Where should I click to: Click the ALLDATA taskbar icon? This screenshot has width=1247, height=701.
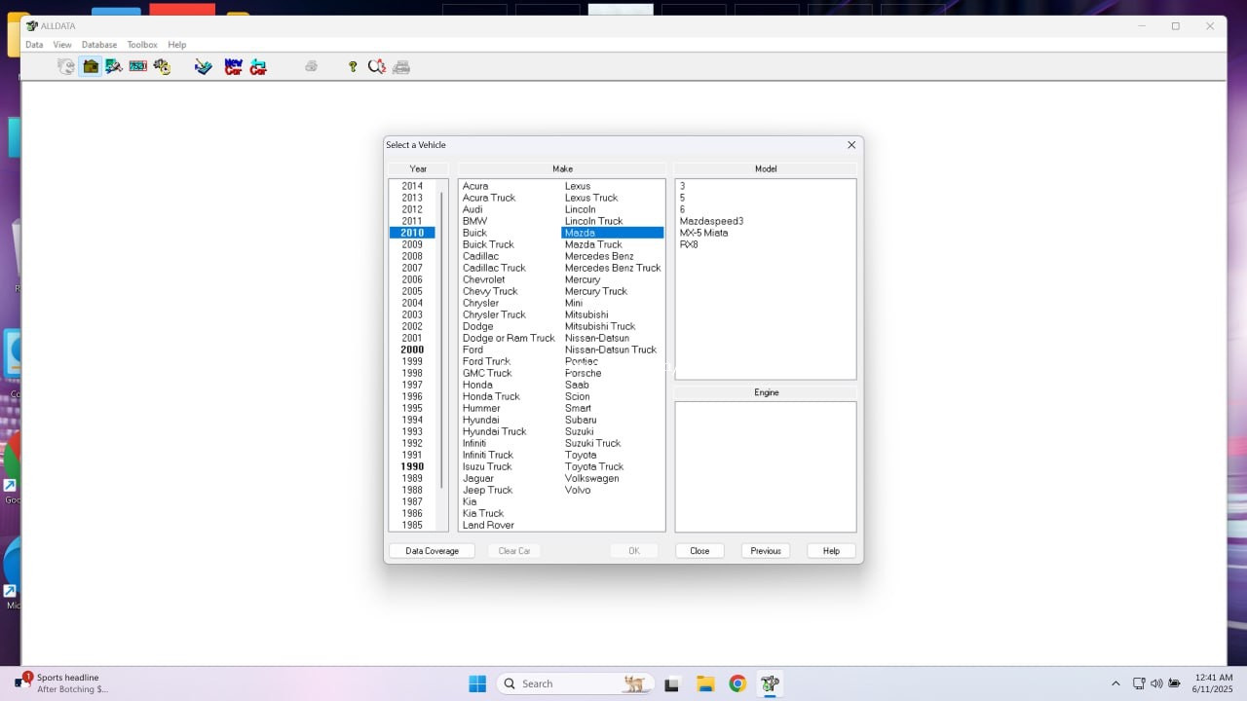(770, 683)
